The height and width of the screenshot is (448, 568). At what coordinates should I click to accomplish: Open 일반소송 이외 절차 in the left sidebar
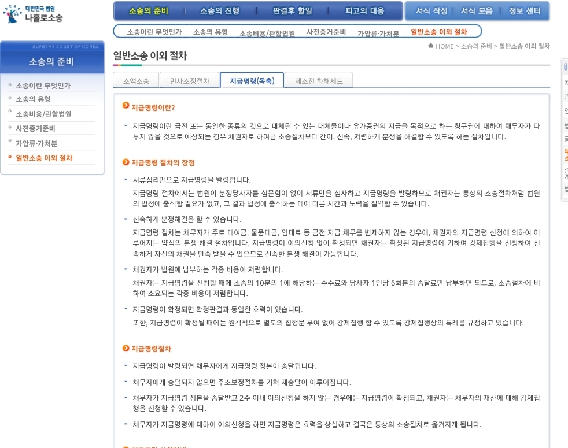pos(44,158)
